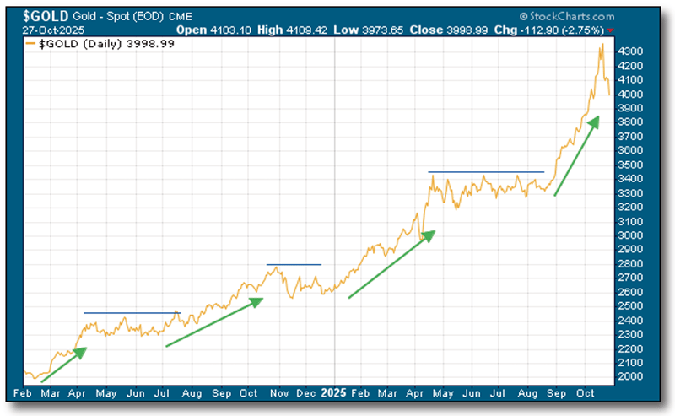Select the blue resistance line near 3450
The image size is (675, 416).
point(486,172)
